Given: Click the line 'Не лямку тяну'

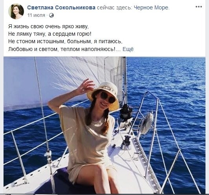Looking at the screenshot, I should [50, 34].
